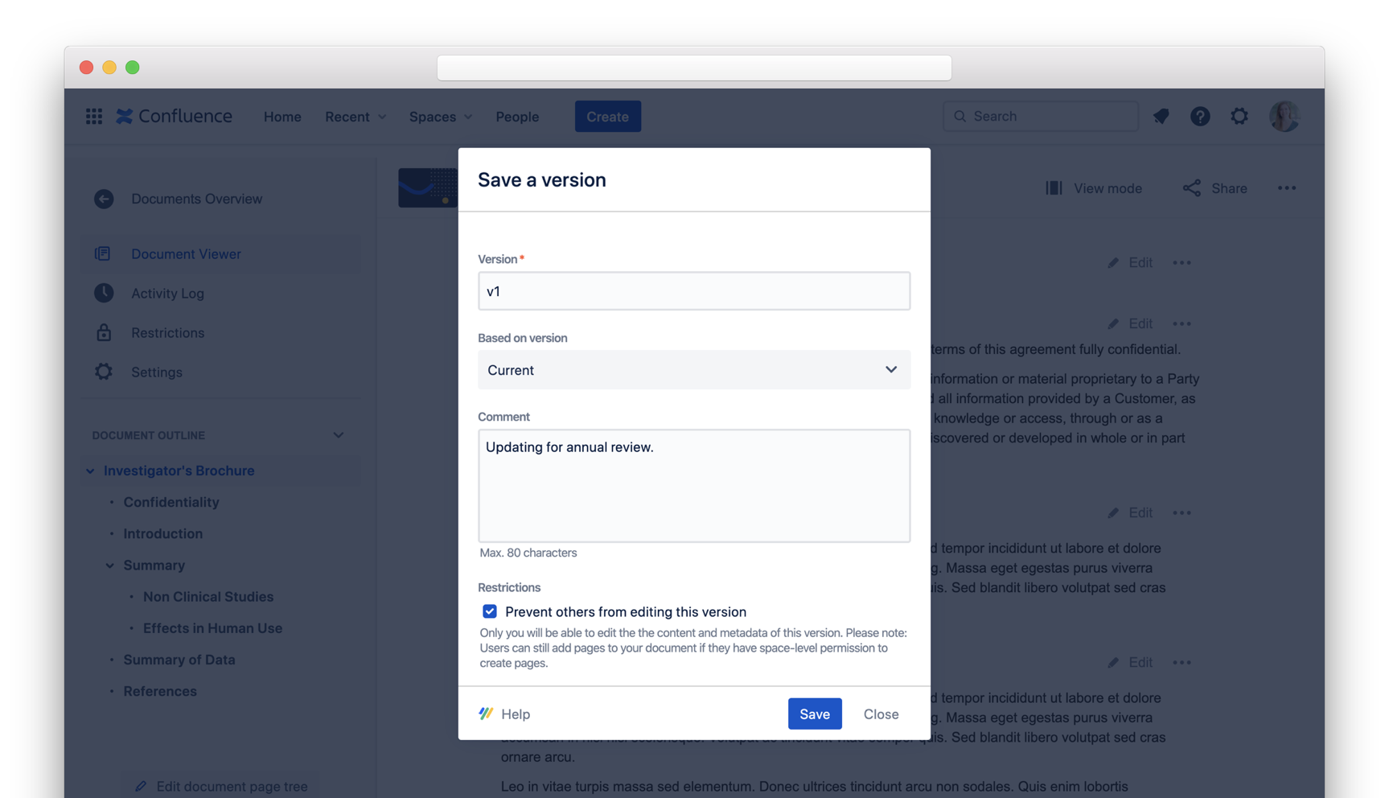This screenshot has height=798, width=1389.
Task: Open the app switcher grid icon
Action: click(x=94, y=117)
